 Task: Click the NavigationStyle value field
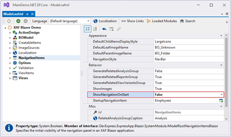(188, 59)
